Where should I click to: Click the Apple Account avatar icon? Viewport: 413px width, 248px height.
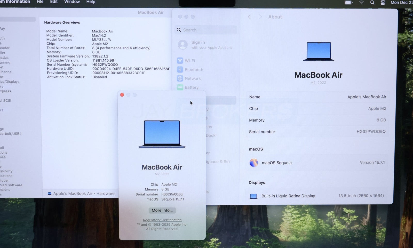(183, 45)
